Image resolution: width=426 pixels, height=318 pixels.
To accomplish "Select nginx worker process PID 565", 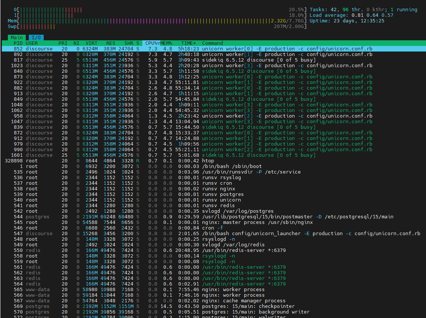I will [213, 290].
